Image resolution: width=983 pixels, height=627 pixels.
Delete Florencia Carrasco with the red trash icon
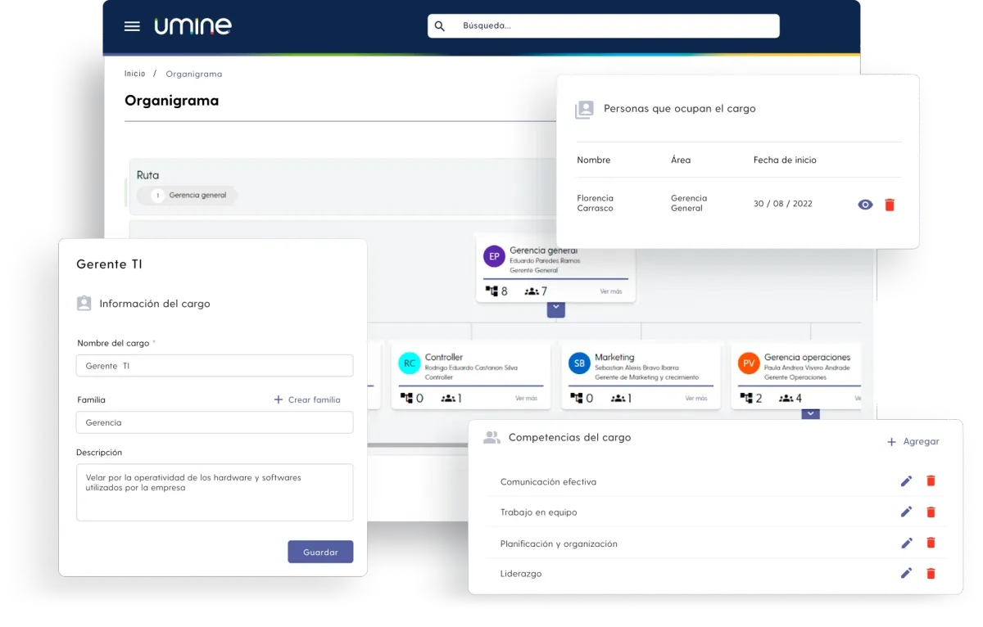click(890, 205)
